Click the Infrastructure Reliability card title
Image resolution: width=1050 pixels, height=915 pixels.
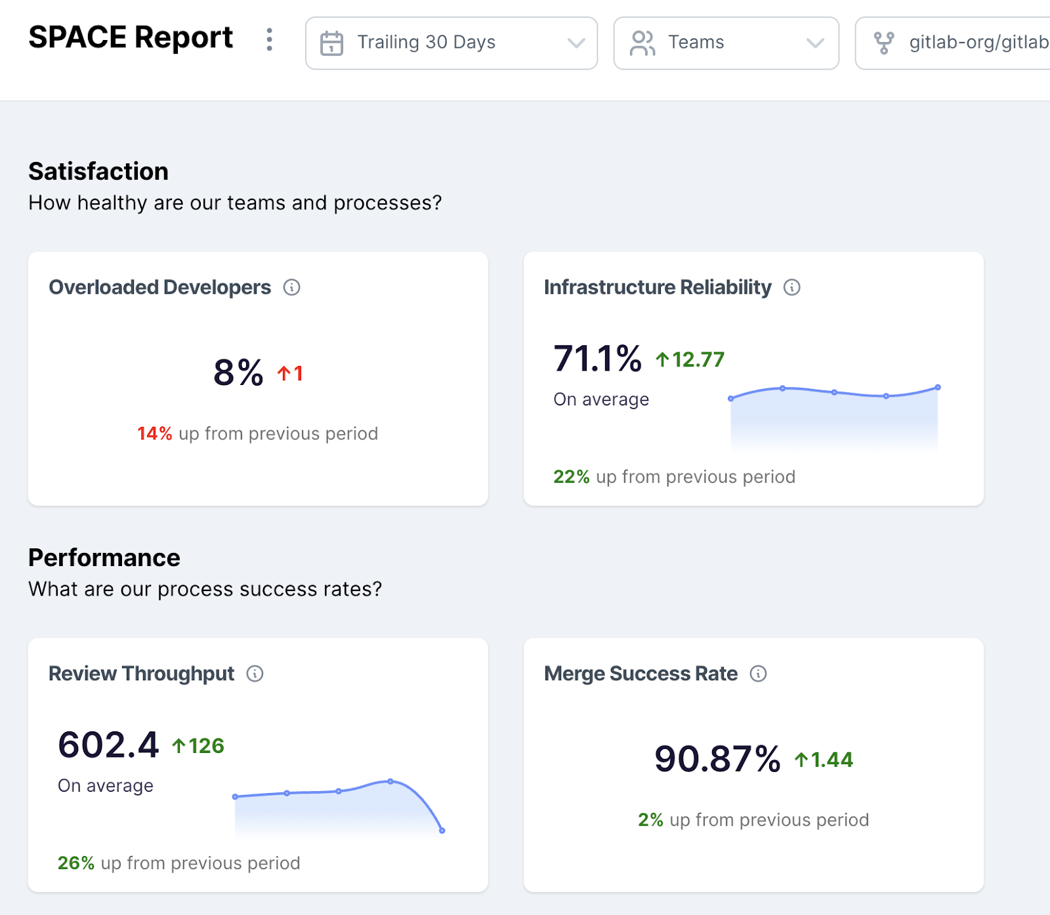point(658,287)
